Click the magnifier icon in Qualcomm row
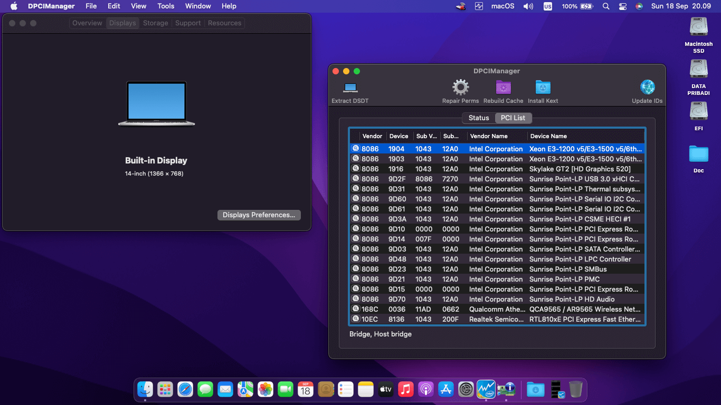Viewport: 721px width, 405px height. tap(355, 309)
